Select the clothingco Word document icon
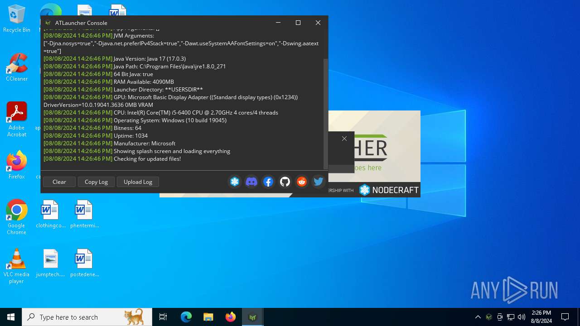The image size is (580, 326). (x=50, y=214)
